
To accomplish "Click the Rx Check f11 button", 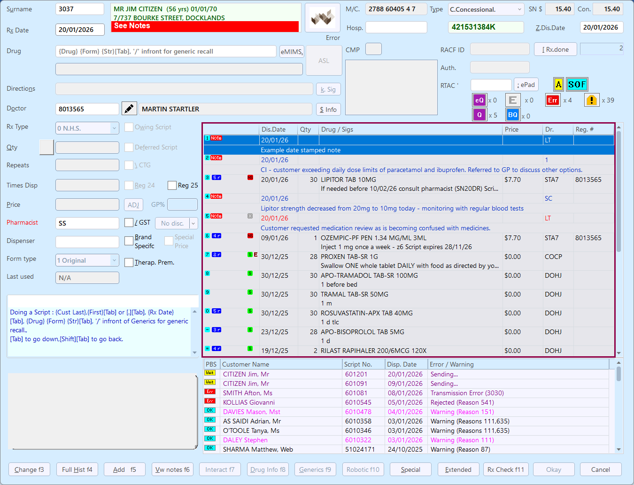I will [506, 469].
